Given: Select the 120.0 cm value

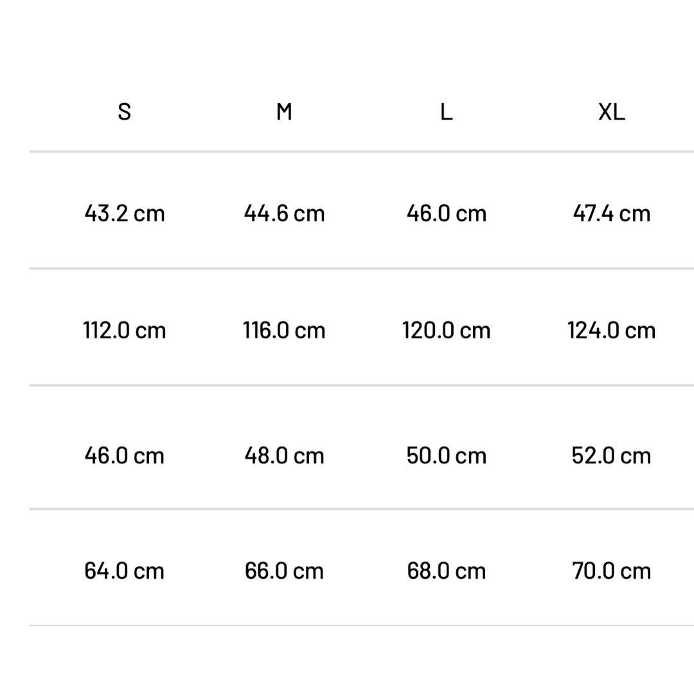Looking at the screenshot, I should click(x=446, y=330).
